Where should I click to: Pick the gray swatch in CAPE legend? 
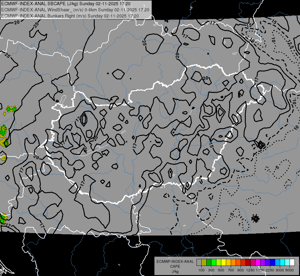click(x=199, y=262)
